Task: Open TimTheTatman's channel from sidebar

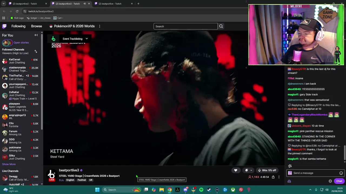Action: click(x=21, y=77)
